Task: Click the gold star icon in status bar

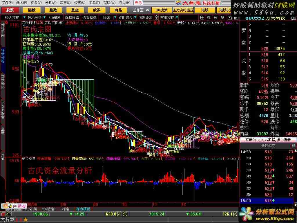Action: tap(26, 220)
